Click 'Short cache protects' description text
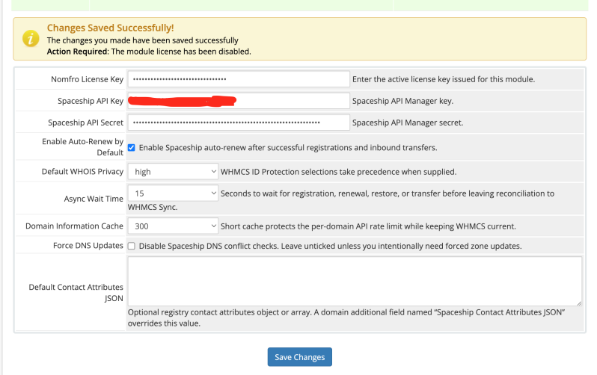597x375 pixels. [368, 226]
